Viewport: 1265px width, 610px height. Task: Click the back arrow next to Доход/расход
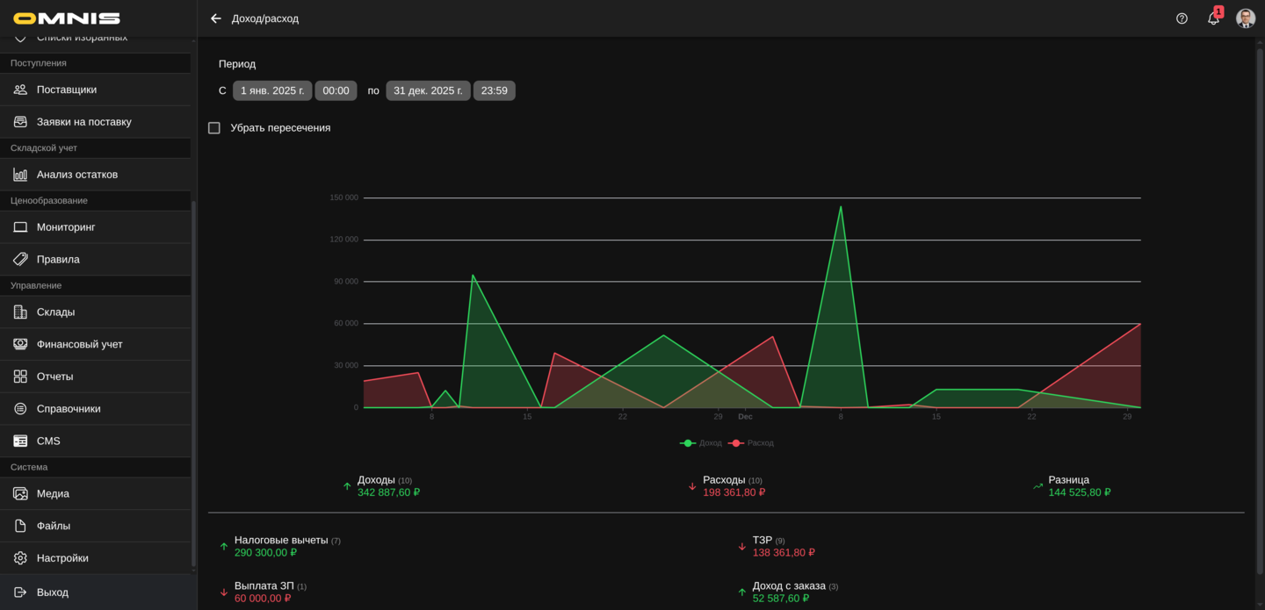click(216, 18)
